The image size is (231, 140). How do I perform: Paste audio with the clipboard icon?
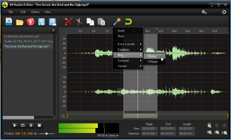click(x=101, y=22)
